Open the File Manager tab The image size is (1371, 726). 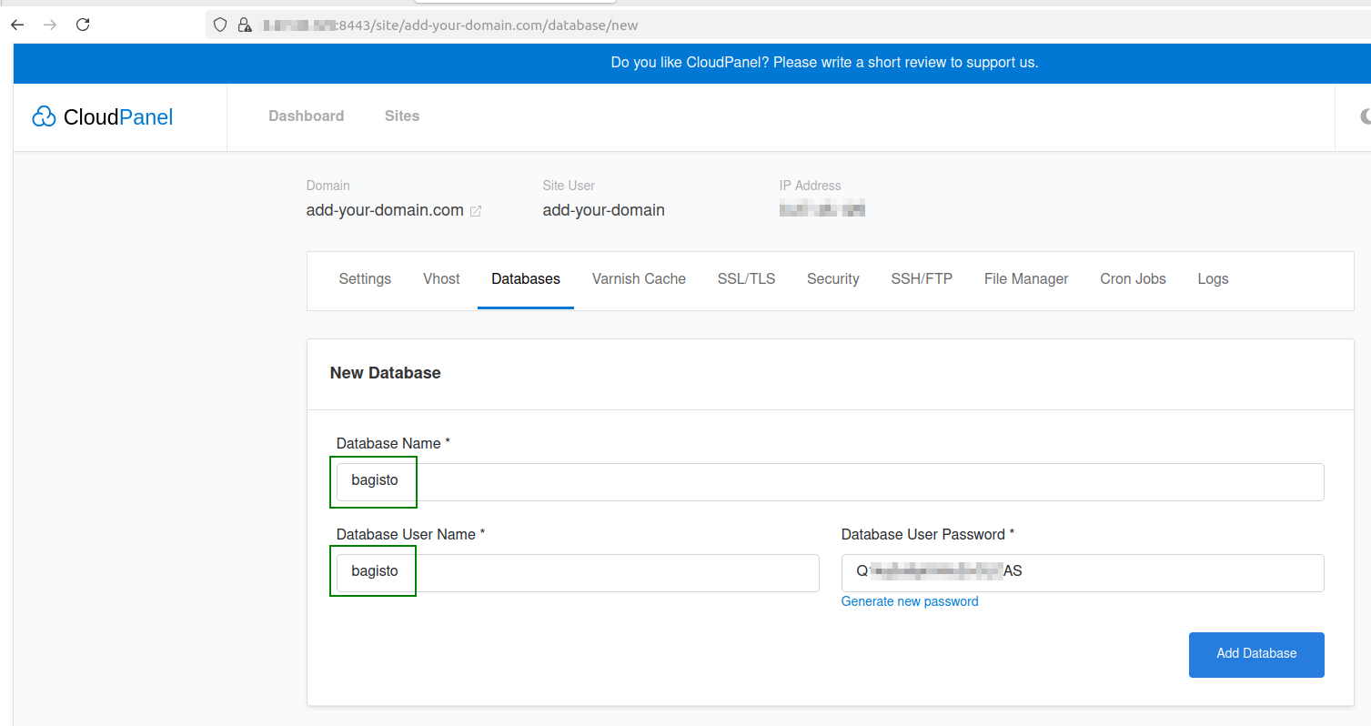tap(1026, 279)
